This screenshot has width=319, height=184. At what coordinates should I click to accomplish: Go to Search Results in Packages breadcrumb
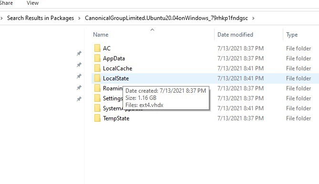coord(41,18)
